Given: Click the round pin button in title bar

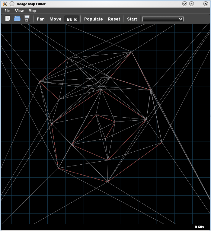Looking at the screenshot, I should point(11,4).
